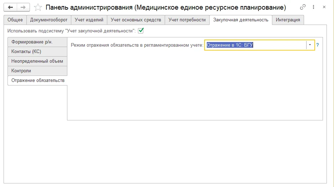Open help via the blue question mark
The image size is (334, 187).
[x=317, y=45]
